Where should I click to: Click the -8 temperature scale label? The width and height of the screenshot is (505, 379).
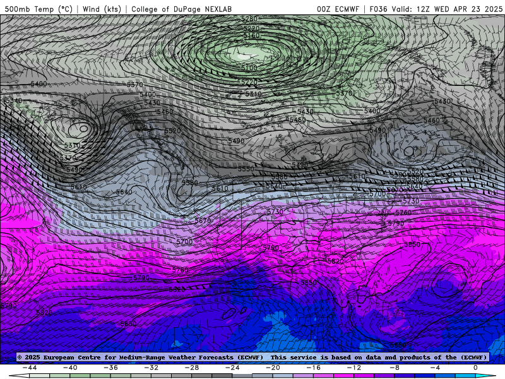point(395,368)
